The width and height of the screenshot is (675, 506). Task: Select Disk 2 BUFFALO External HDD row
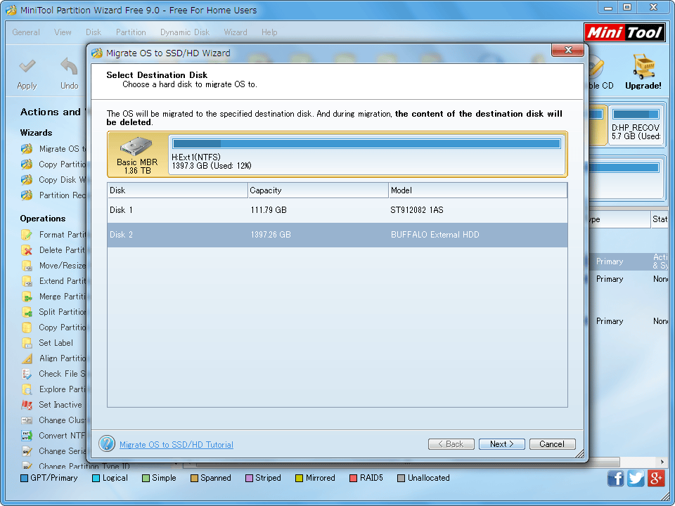(337, 235)
